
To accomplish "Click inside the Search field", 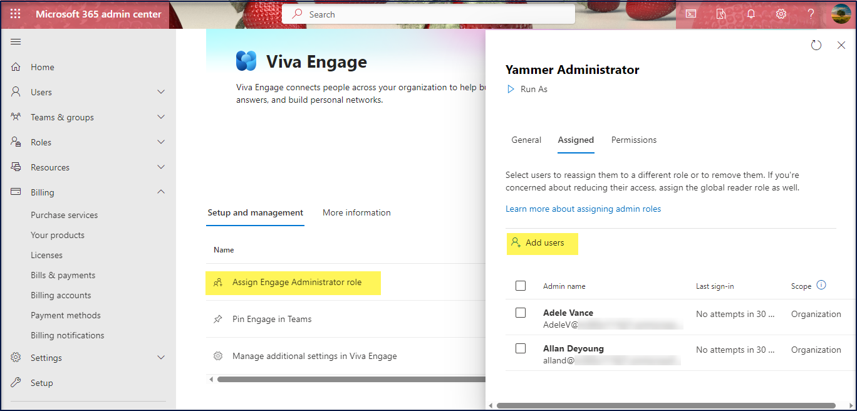I will pyautogui.click(x=428, y=14).
